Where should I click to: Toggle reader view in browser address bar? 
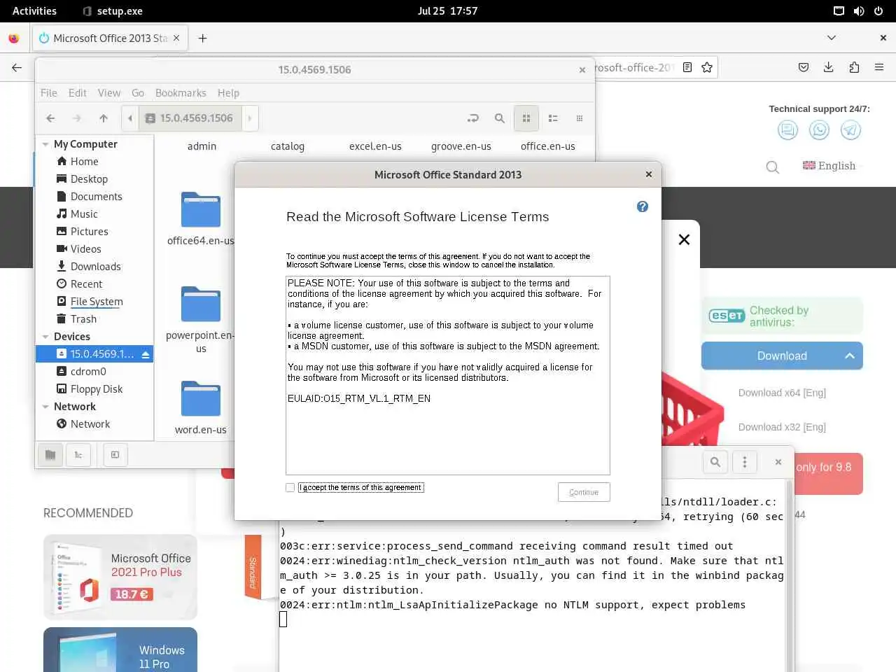coord(687,67)
